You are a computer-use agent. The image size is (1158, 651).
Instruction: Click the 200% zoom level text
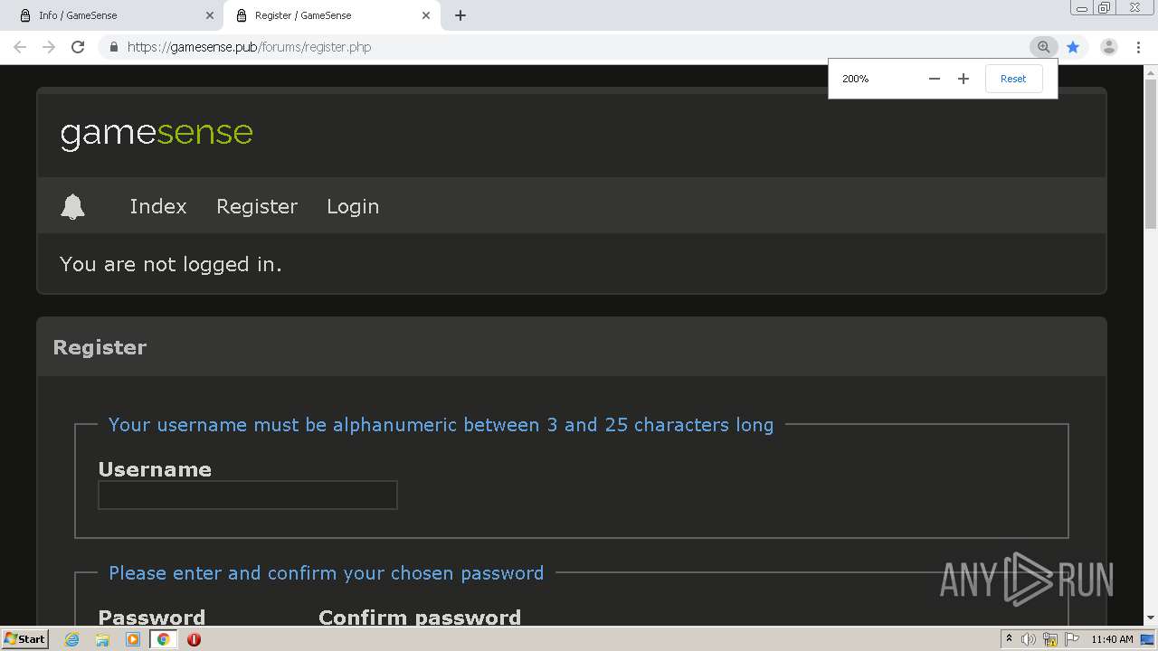pos(855,79)
